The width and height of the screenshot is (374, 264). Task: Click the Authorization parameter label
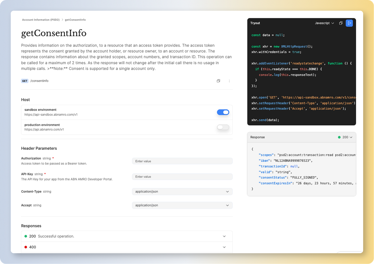31,158
